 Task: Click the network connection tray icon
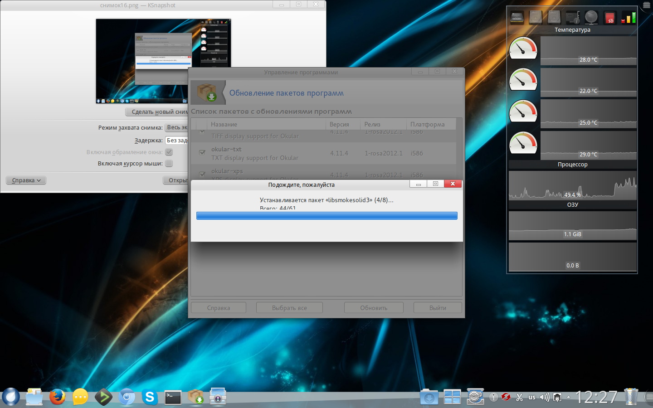pyautogui.click(x=557, y=398)
